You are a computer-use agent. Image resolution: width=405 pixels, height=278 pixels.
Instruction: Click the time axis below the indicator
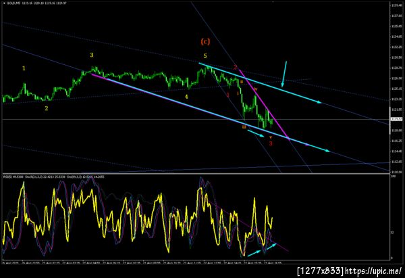(142, 262)
